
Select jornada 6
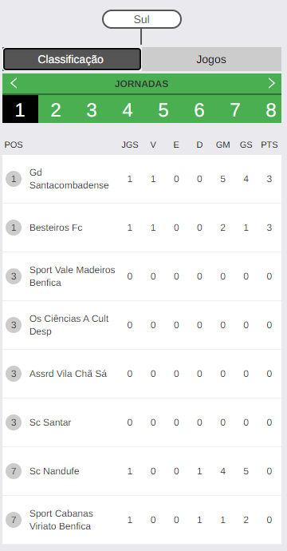[199, 109]
